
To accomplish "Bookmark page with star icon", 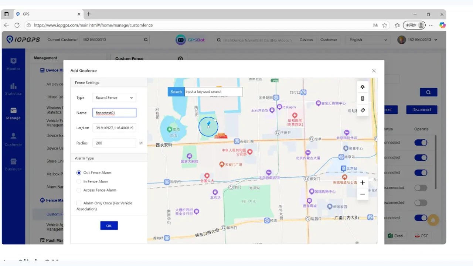I will pos(385,25).
